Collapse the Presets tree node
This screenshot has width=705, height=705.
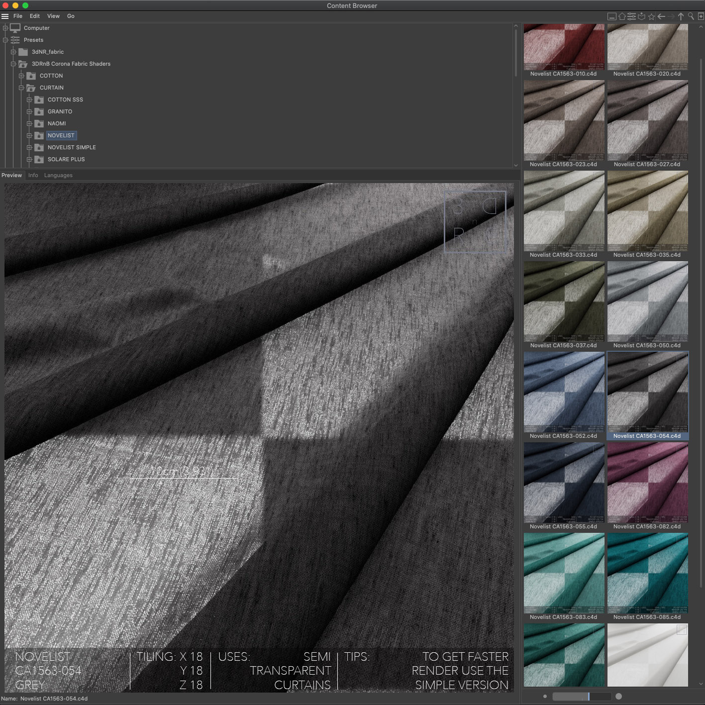point(5,40)
